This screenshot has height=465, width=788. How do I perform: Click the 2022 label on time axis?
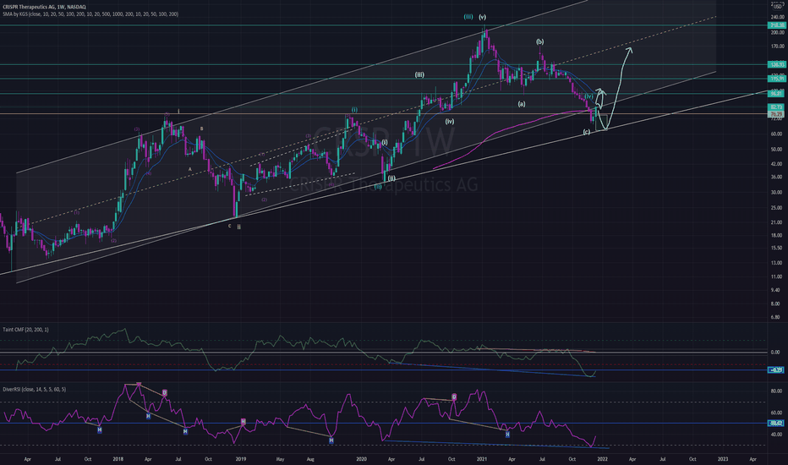coord(603,459)
